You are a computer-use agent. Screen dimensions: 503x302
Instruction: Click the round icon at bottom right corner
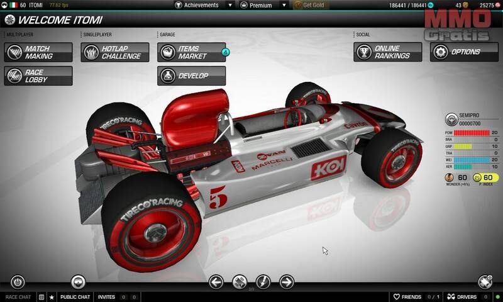click(485, 282)
